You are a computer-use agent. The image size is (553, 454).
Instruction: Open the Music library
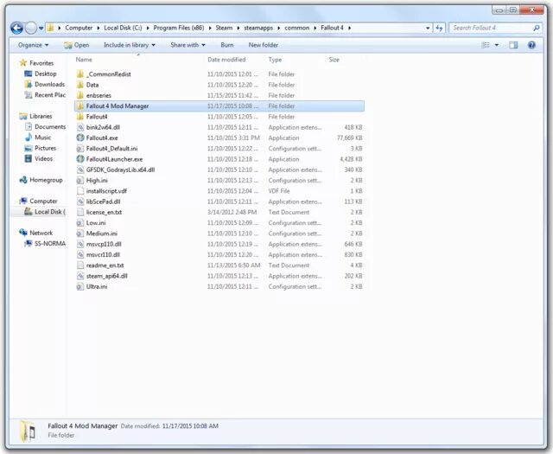click(38, 137)
